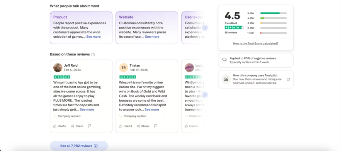The image size is (340, 151).
Task: Open the lips avatar on the third review
Action: click(x=189, y=67)
